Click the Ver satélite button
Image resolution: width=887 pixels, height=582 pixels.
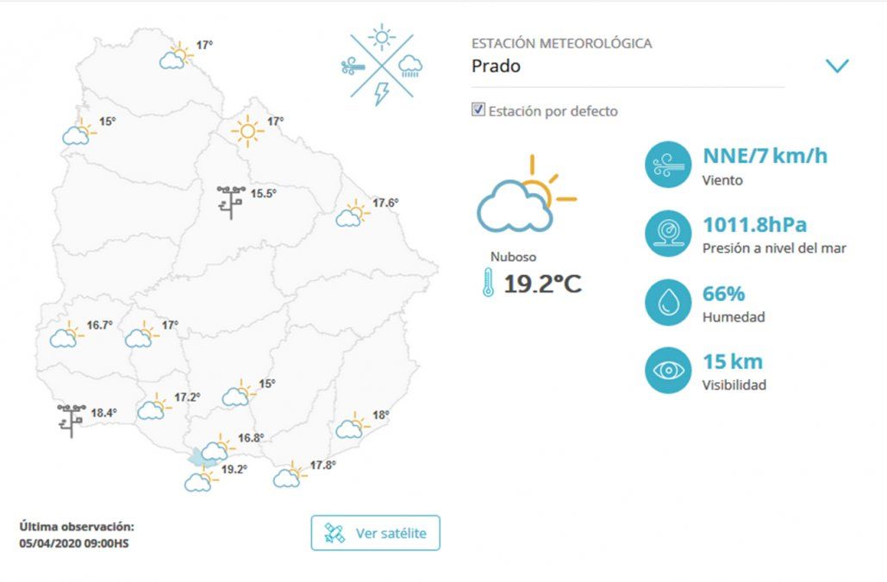(375, 533)
